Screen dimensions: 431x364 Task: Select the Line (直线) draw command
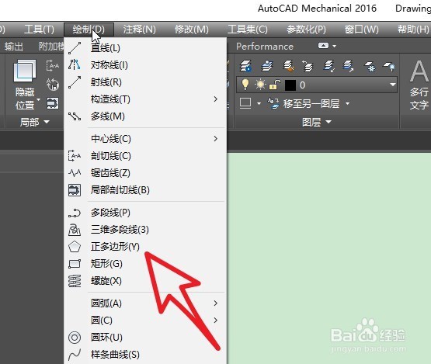coord(145,48)
